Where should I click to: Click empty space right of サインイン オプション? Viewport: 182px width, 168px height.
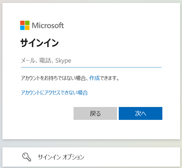[129, 157]
